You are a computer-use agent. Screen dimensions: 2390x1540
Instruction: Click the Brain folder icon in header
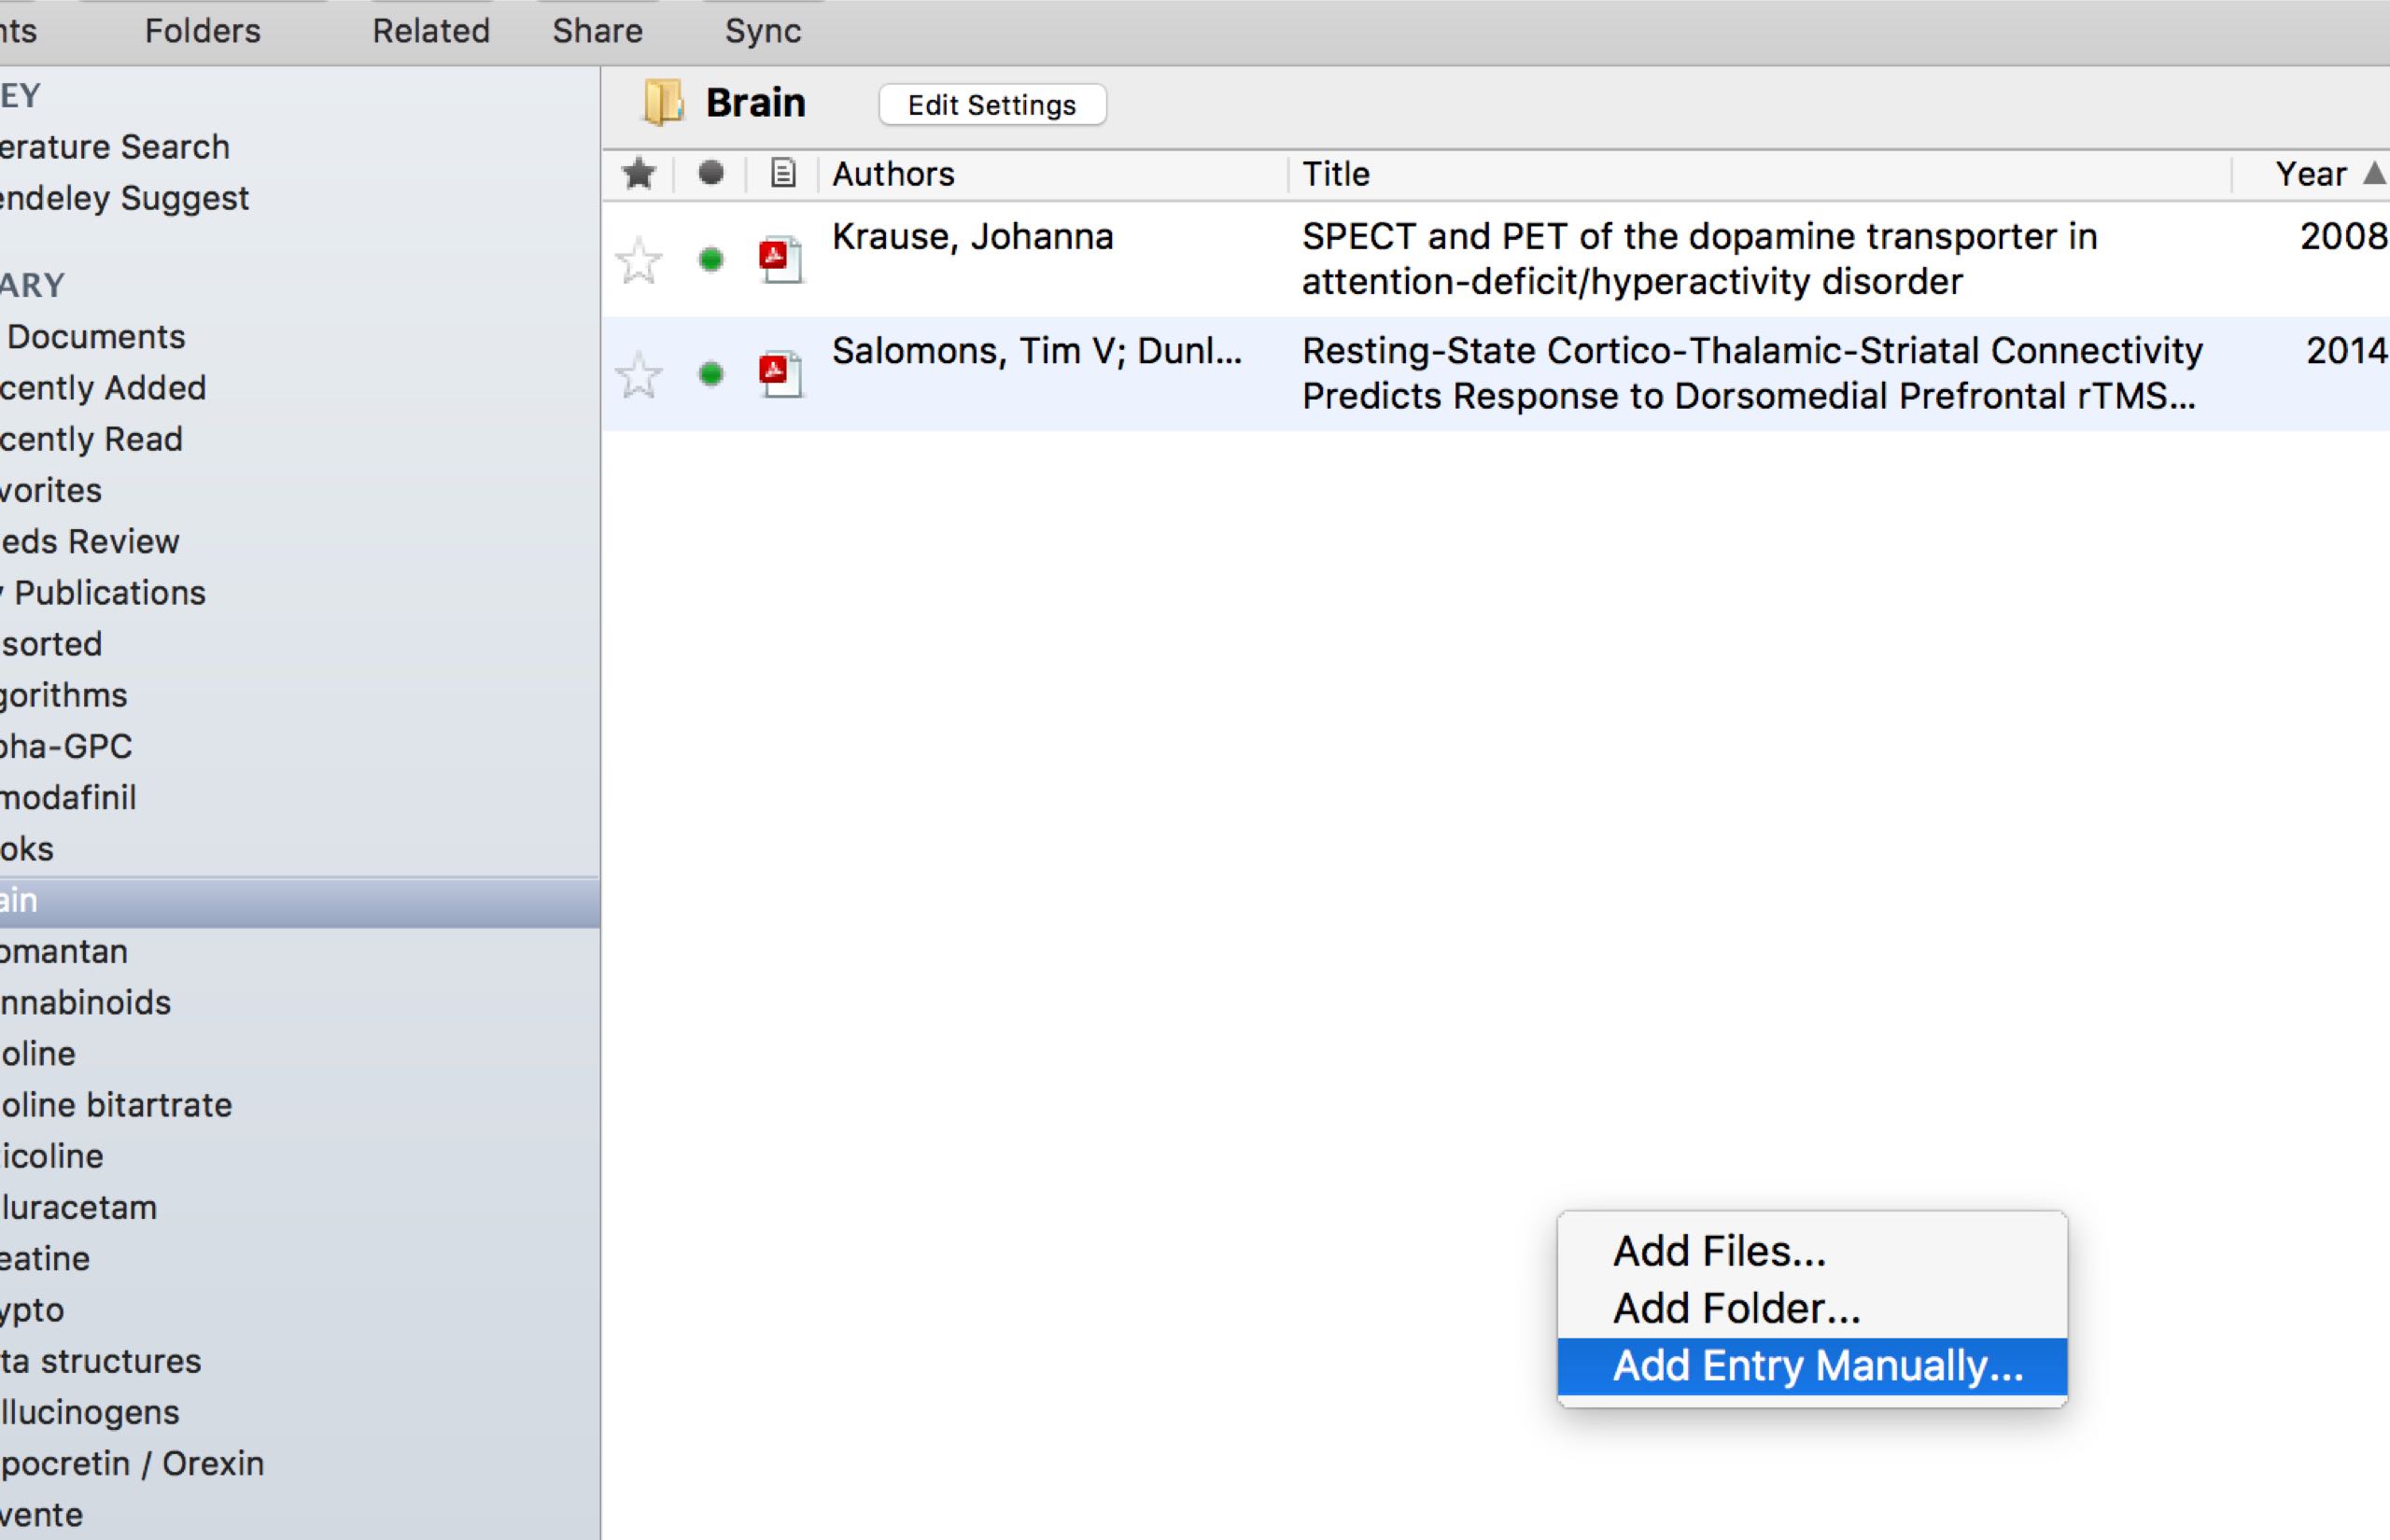click(662, 103)
